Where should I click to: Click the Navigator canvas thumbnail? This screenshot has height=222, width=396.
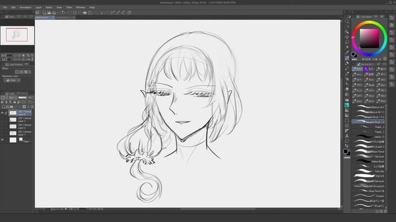17,36
